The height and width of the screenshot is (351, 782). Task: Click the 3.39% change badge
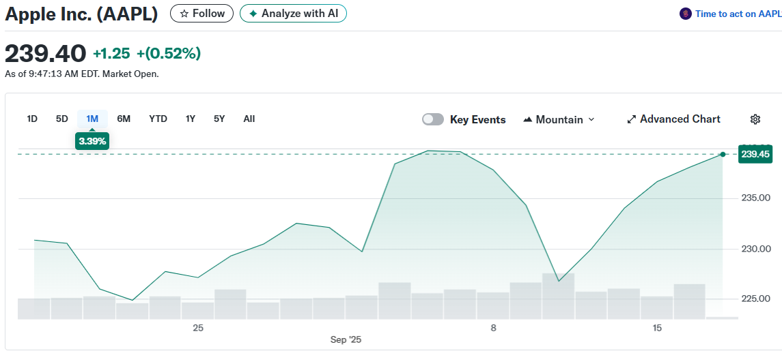coord(92,141)
